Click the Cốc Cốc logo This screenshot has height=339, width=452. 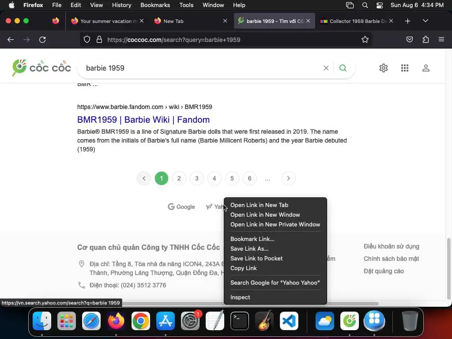(41, 68)
